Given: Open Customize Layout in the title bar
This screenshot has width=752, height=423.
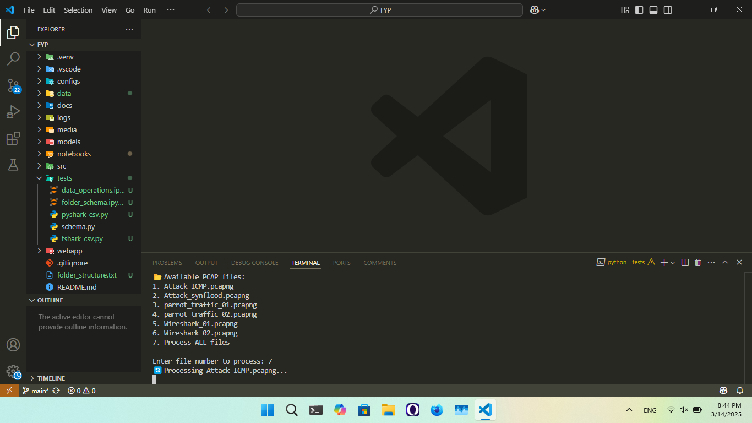Looking at the screenshot, I should click(x=625, y=10).
